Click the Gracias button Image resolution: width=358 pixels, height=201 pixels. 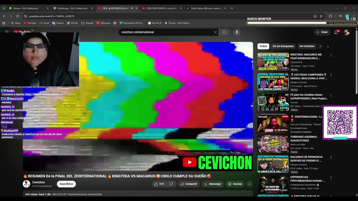coord(235,184)
